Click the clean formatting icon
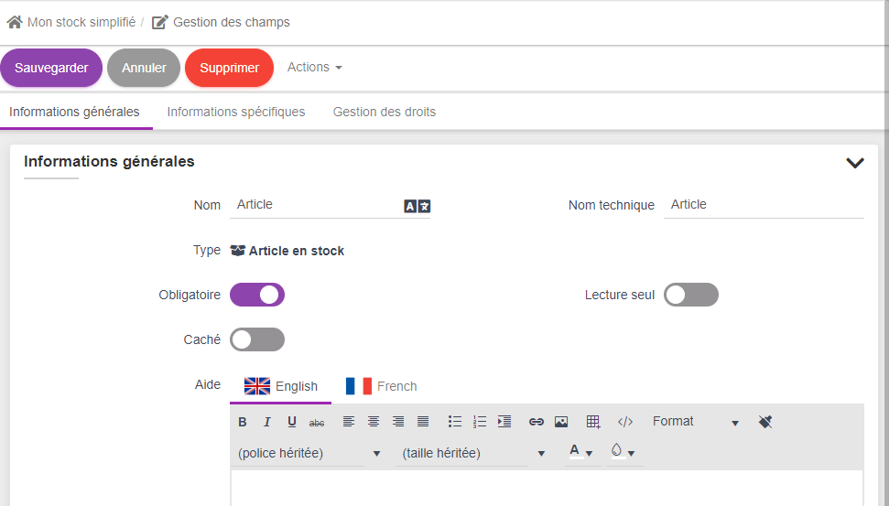This screenshot has width=889, height=506. click(765, 422)
